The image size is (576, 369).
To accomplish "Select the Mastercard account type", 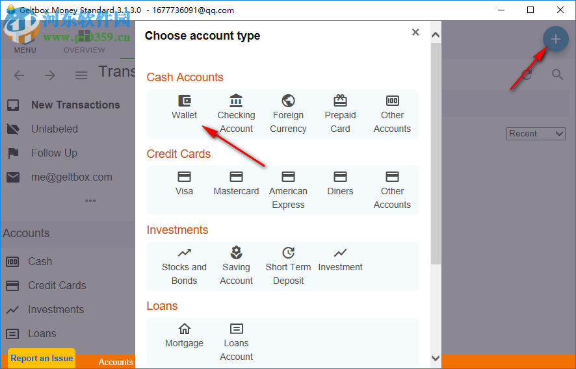I will (x=236, y=184).
